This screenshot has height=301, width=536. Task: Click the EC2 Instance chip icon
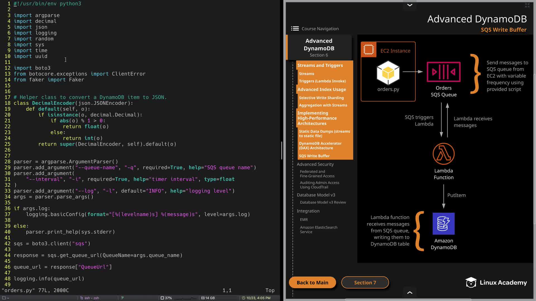[368, 50]
